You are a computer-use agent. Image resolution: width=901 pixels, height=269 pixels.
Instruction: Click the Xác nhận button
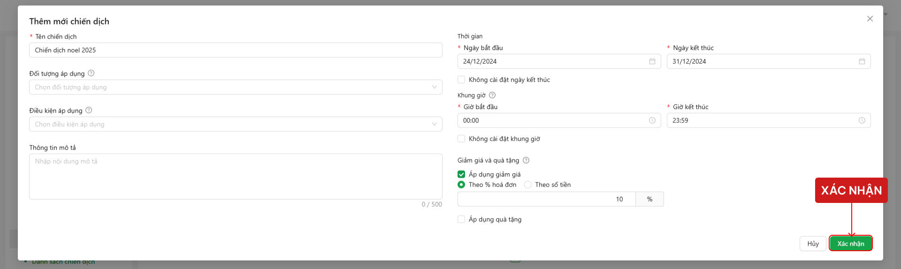tap(850, 244)
